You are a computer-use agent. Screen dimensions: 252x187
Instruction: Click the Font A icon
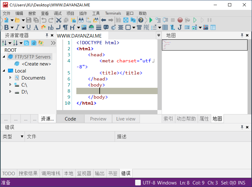[36, 28]
